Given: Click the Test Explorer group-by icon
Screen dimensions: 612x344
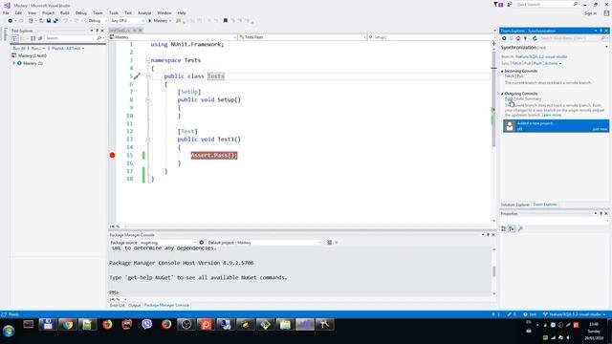Looking at the screenshot, I should pyautogui.click(x=15, y=38).
